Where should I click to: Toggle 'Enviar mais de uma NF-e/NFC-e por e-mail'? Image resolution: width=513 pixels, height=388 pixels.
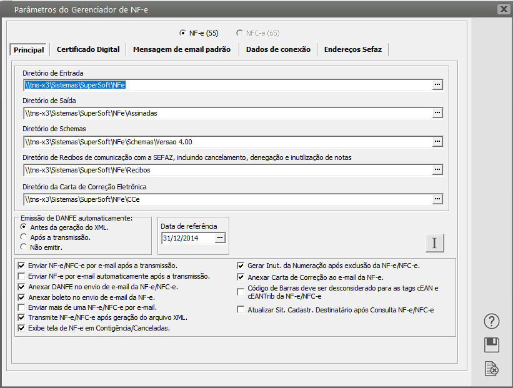click(22, 307)
